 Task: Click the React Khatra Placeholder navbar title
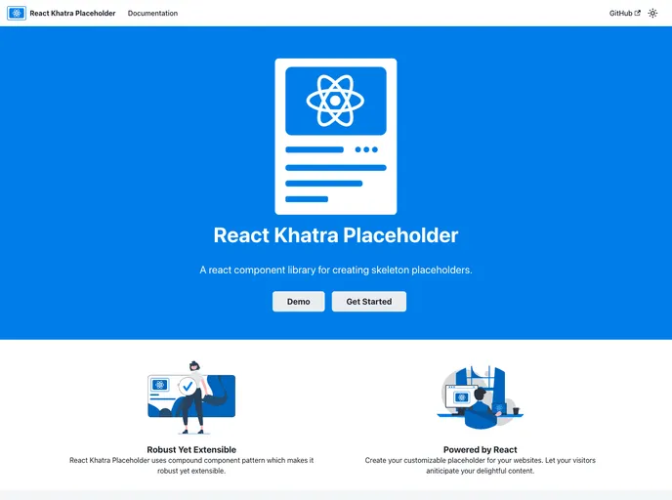(x=72, y=14)
